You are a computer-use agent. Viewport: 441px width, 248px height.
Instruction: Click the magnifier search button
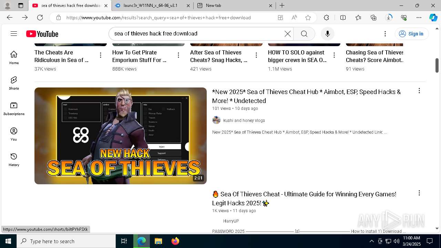[304, 33]
